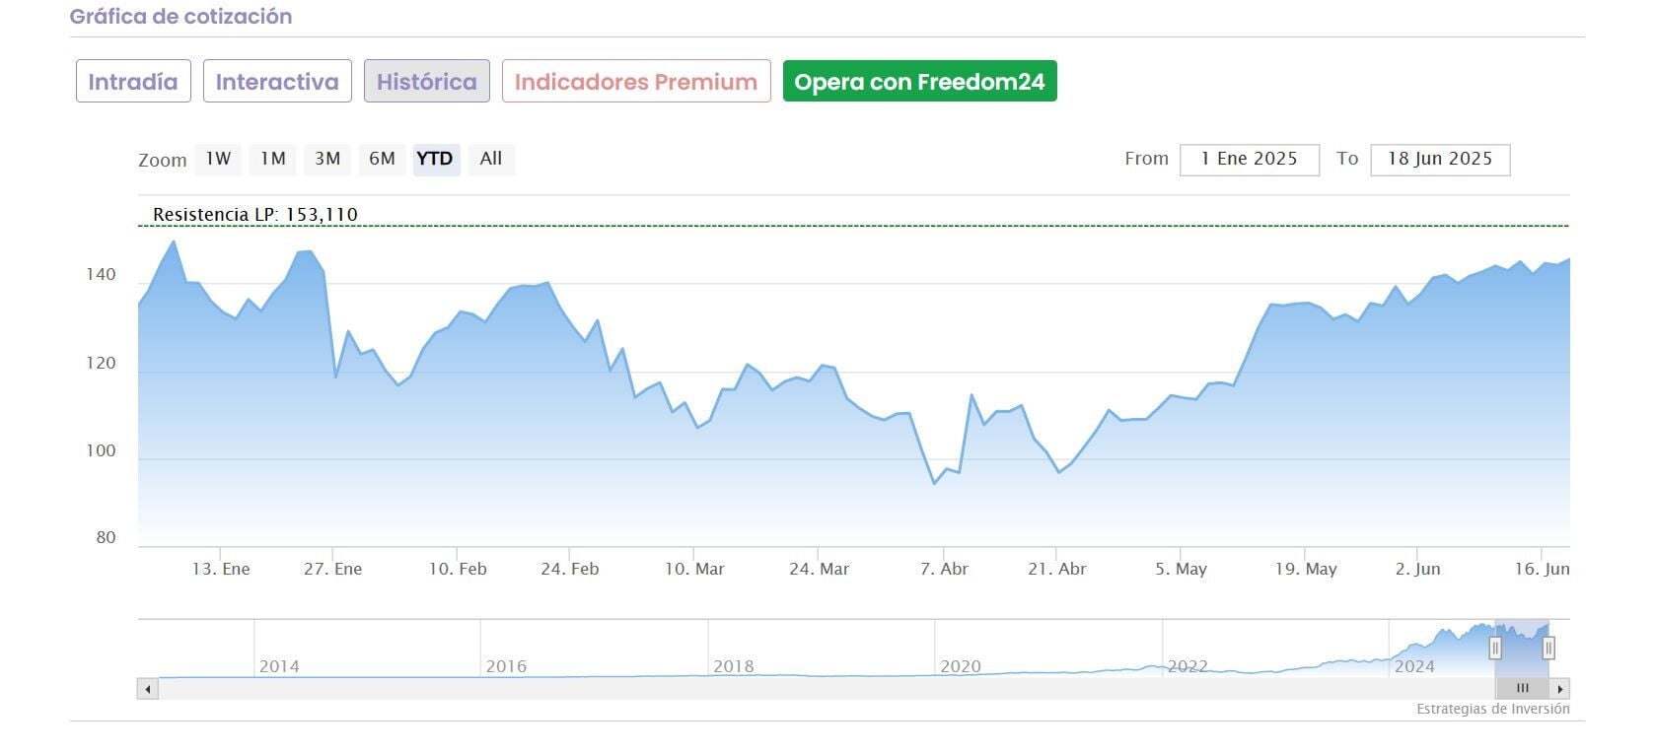Show the All time range
This screenshot has width=1655, height=754.
[x=491, y=159]
